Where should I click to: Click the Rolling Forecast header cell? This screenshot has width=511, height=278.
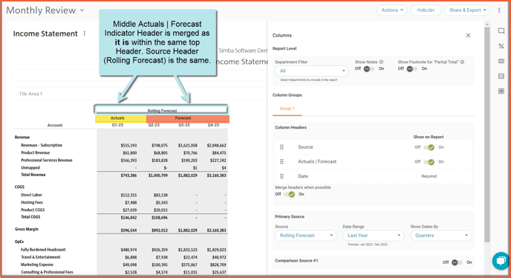[162, 110]
